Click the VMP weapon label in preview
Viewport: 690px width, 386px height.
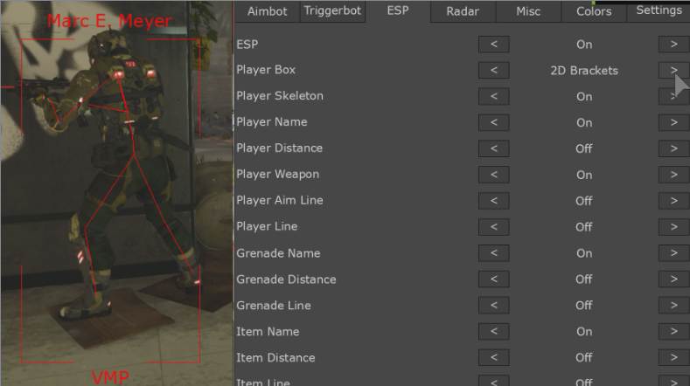(x=110, y=377)
